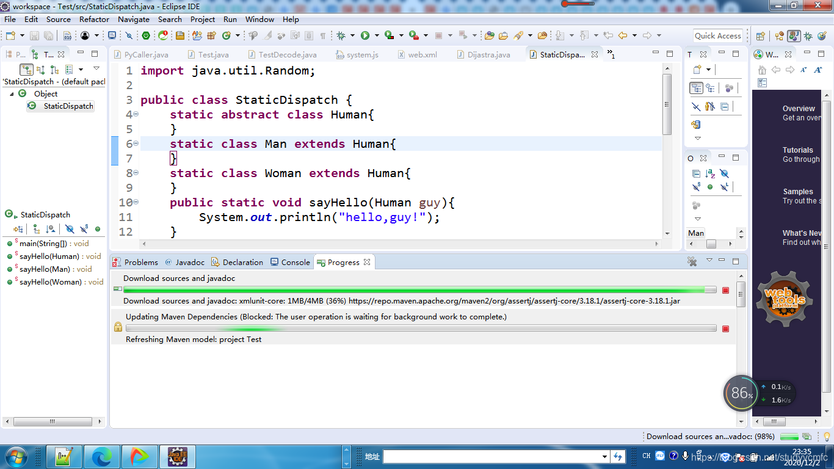This screenshot has height=469, width=834.
Task: Open the Debug dropdown arrow
Action: coord(352,36)
